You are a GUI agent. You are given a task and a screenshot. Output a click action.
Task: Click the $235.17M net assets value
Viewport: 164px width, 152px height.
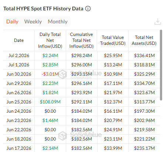(144, 148)
